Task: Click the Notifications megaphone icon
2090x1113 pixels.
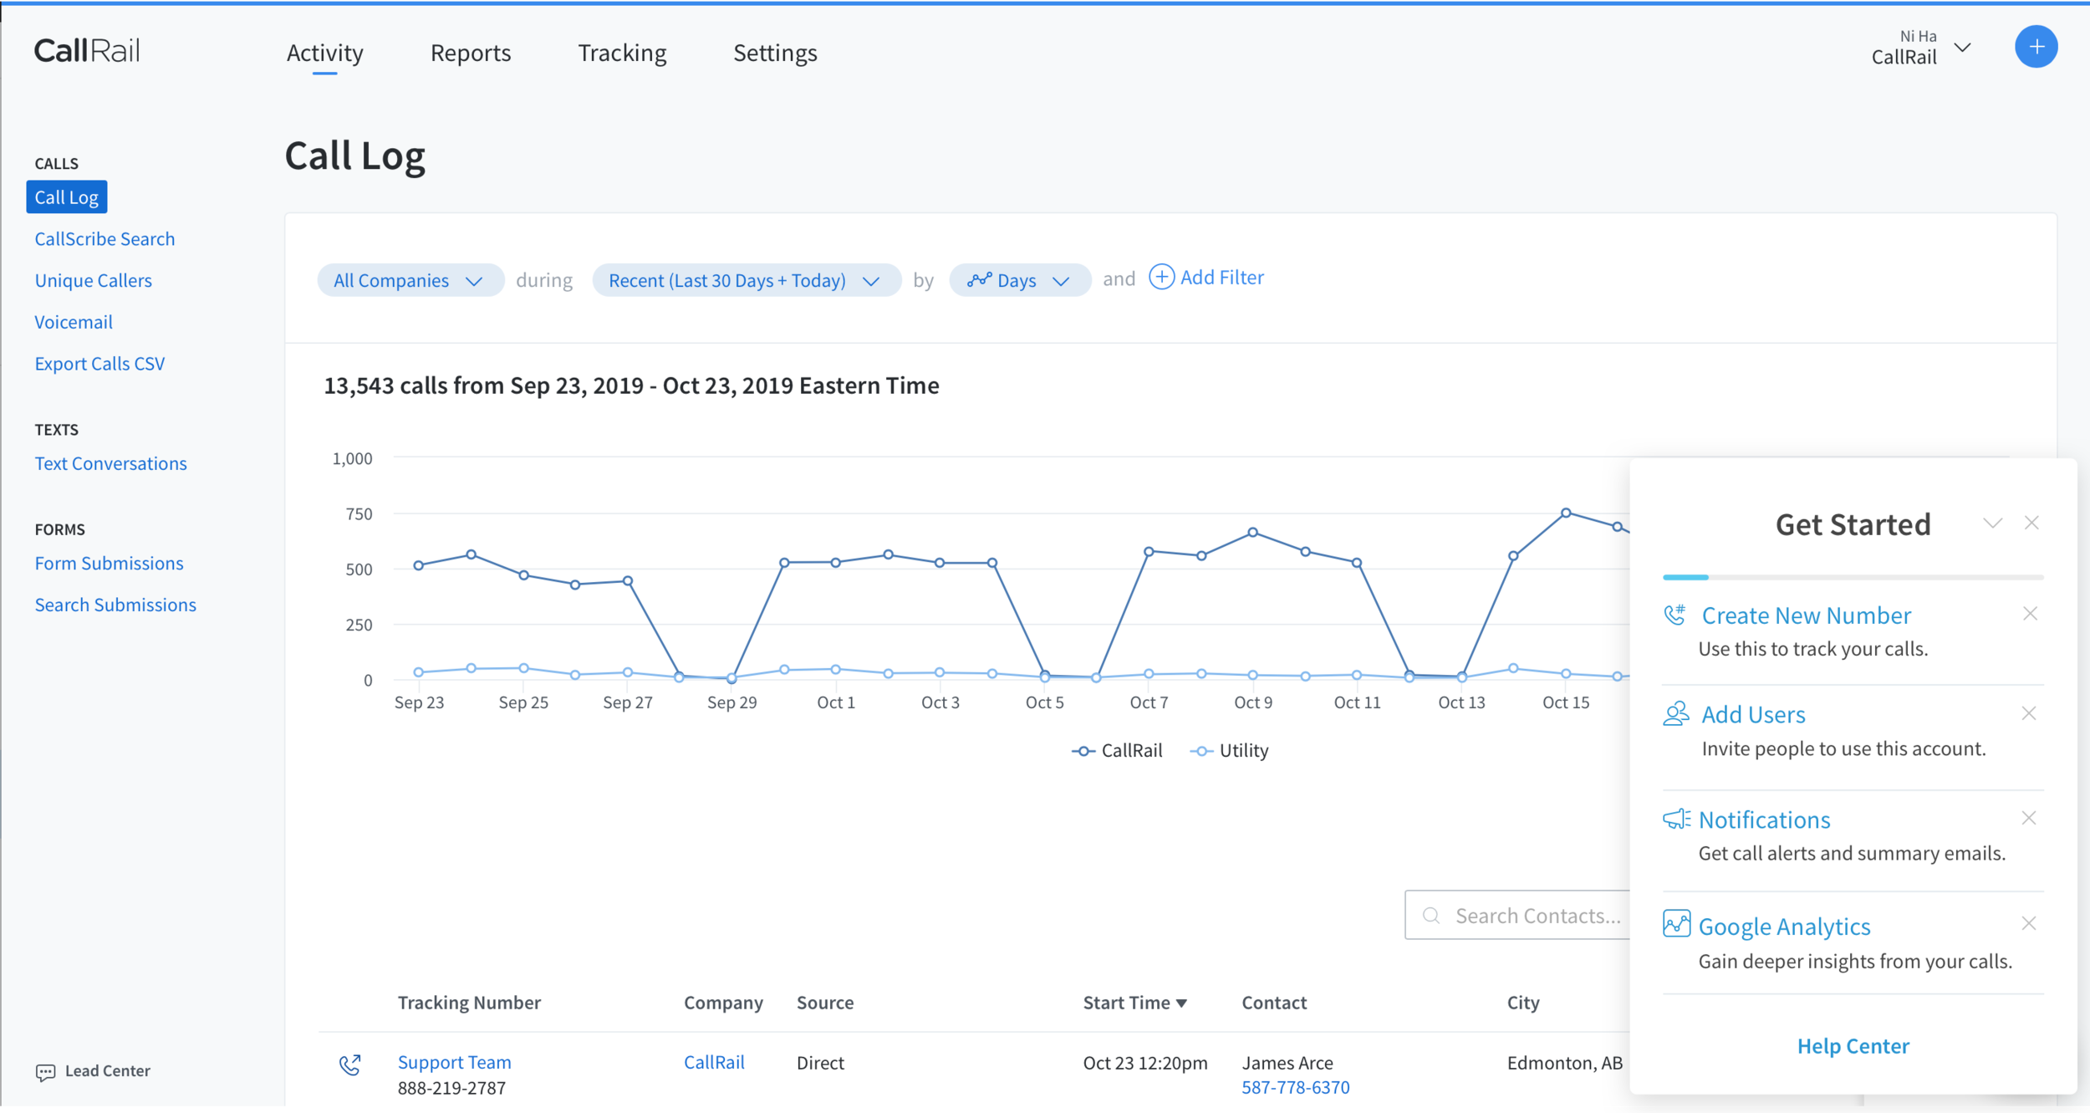Action: 1675,819
